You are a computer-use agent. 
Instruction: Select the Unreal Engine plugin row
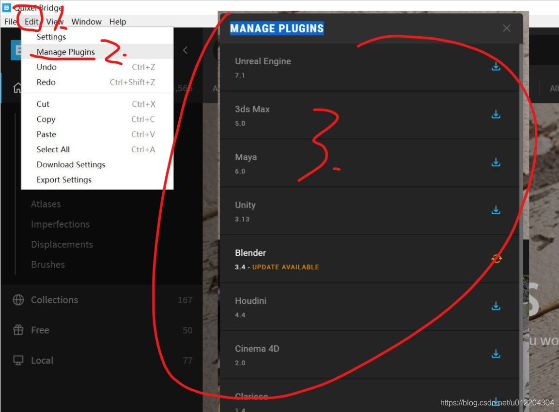pyautogui.click(x=369, y=67)
